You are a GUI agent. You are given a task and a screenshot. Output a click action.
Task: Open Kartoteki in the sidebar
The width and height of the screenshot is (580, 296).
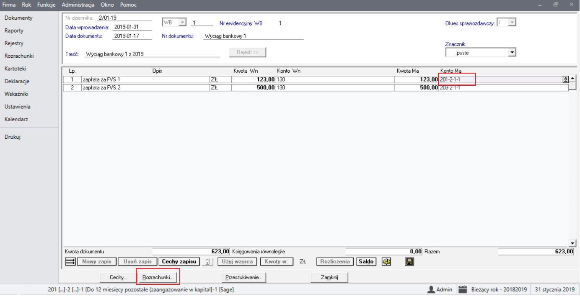pos(16,69)
